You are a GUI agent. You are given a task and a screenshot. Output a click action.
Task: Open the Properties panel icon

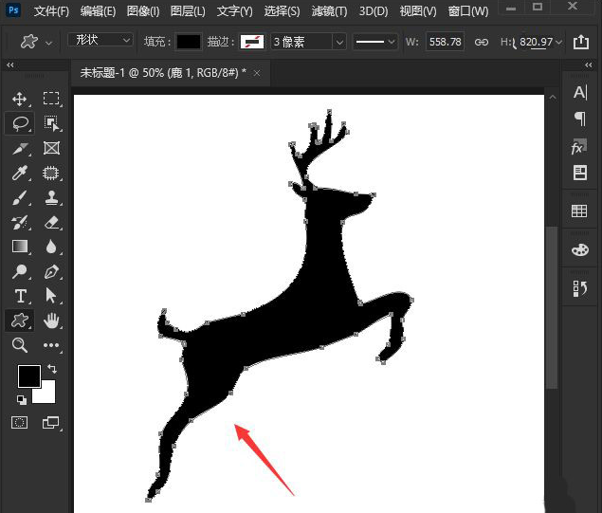point(580,173)
